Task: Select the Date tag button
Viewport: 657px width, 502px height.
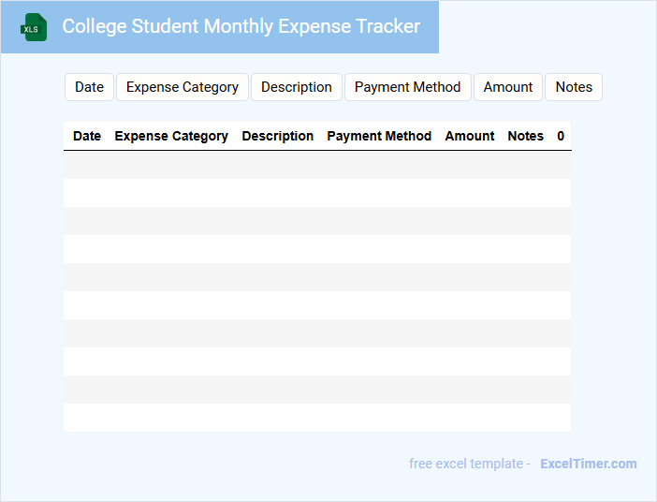Action: pyautogui.click(x=89, y=87)
